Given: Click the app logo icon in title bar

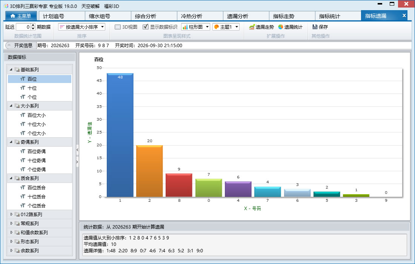Looking at the screenshot, I should [x=6, y=6].
